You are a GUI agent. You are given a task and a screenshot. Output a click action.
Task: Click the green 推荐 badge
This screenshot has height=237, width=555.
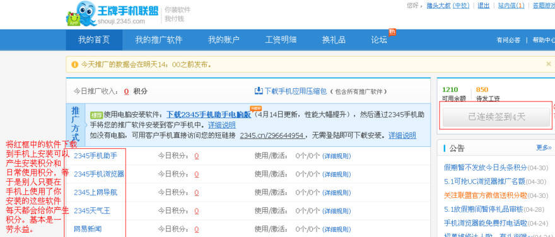tap(96, 115)
